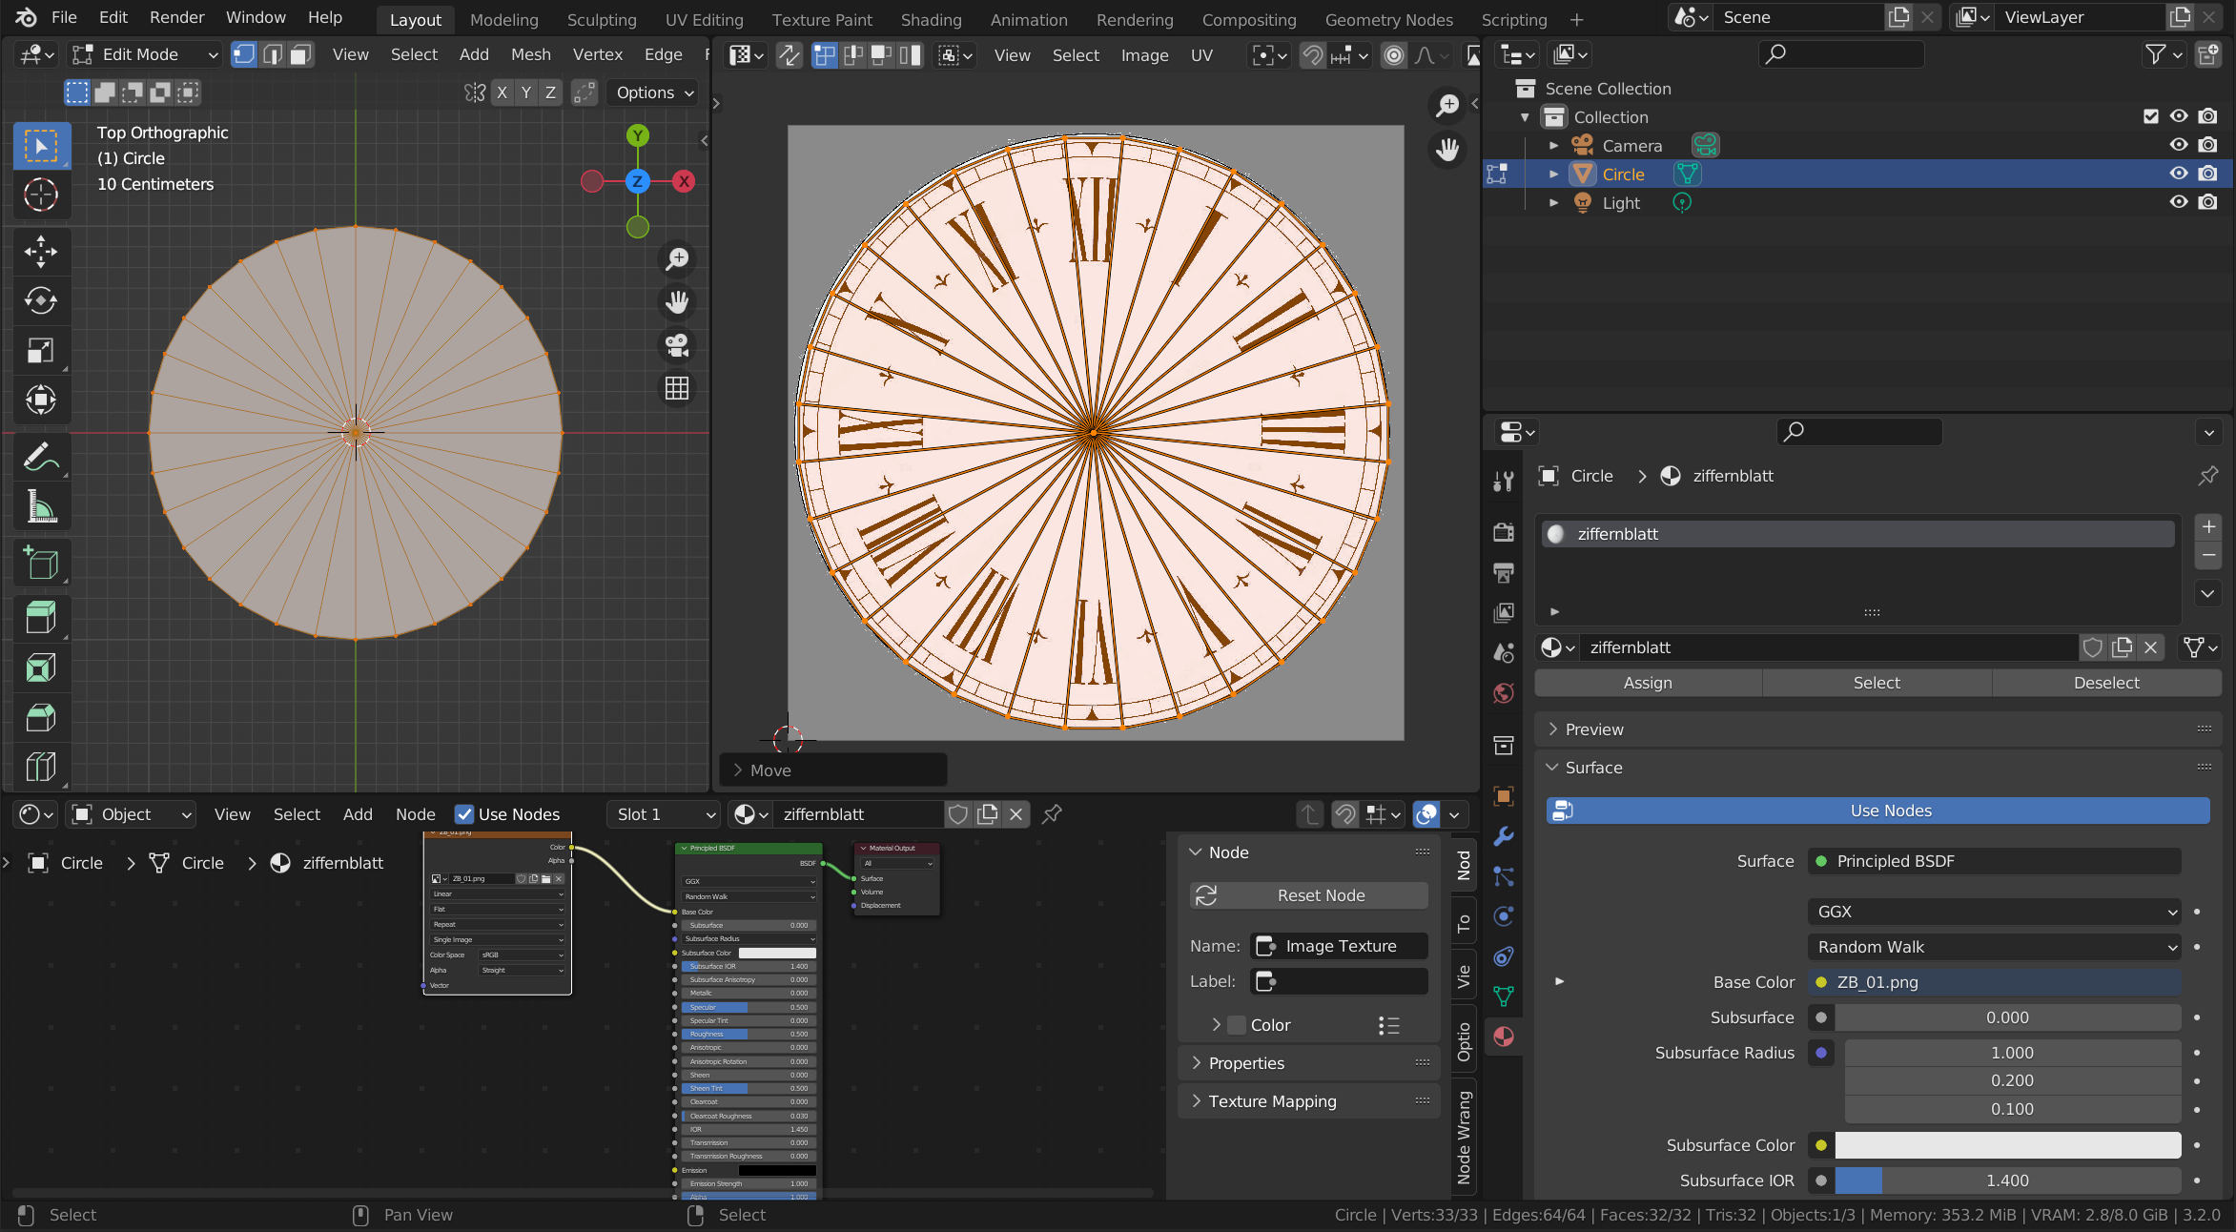Select the Move tool in viewport toolbar
This screenshot has width=2236, height=1232.
pyautogui.click(x=40, y=252)
